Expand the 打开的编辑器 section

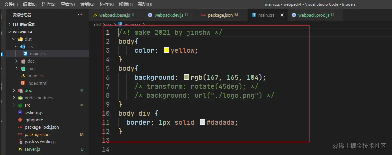click(x=47, y=24)
